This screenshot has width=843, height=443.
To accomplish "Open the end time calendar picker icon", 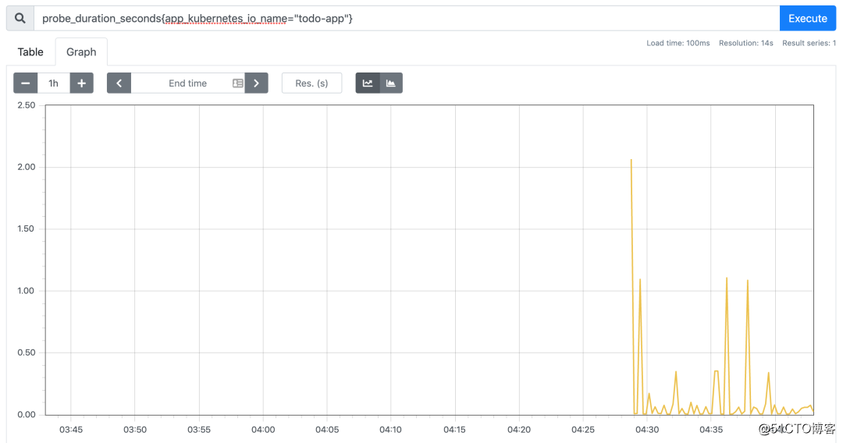I will pos(237,83).
